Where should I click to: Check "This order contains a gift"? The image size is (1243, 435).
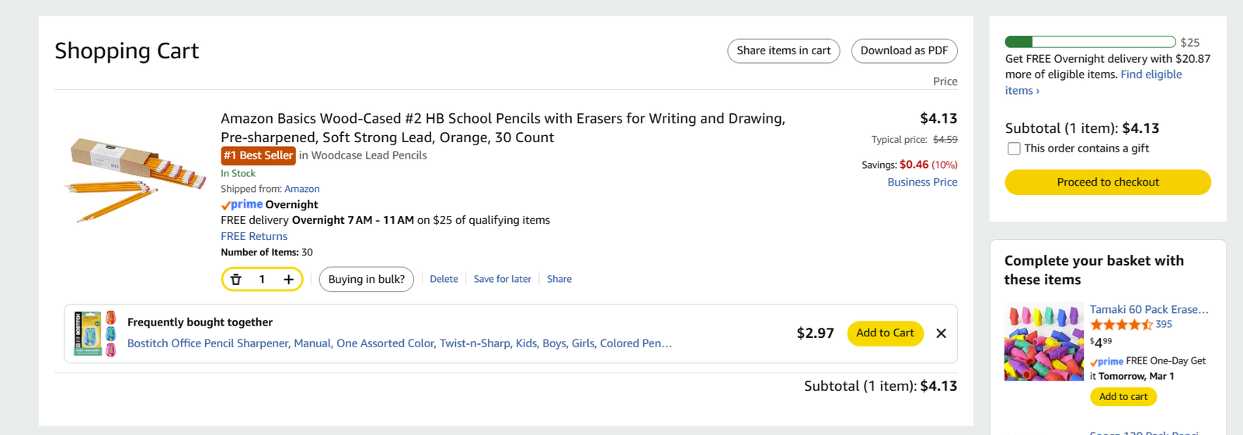[x=1014, y=148]
